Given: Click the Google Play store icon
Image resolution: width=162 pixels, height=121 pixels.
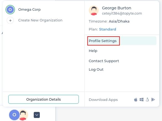Looking at the screenshot, I should 153,100.
